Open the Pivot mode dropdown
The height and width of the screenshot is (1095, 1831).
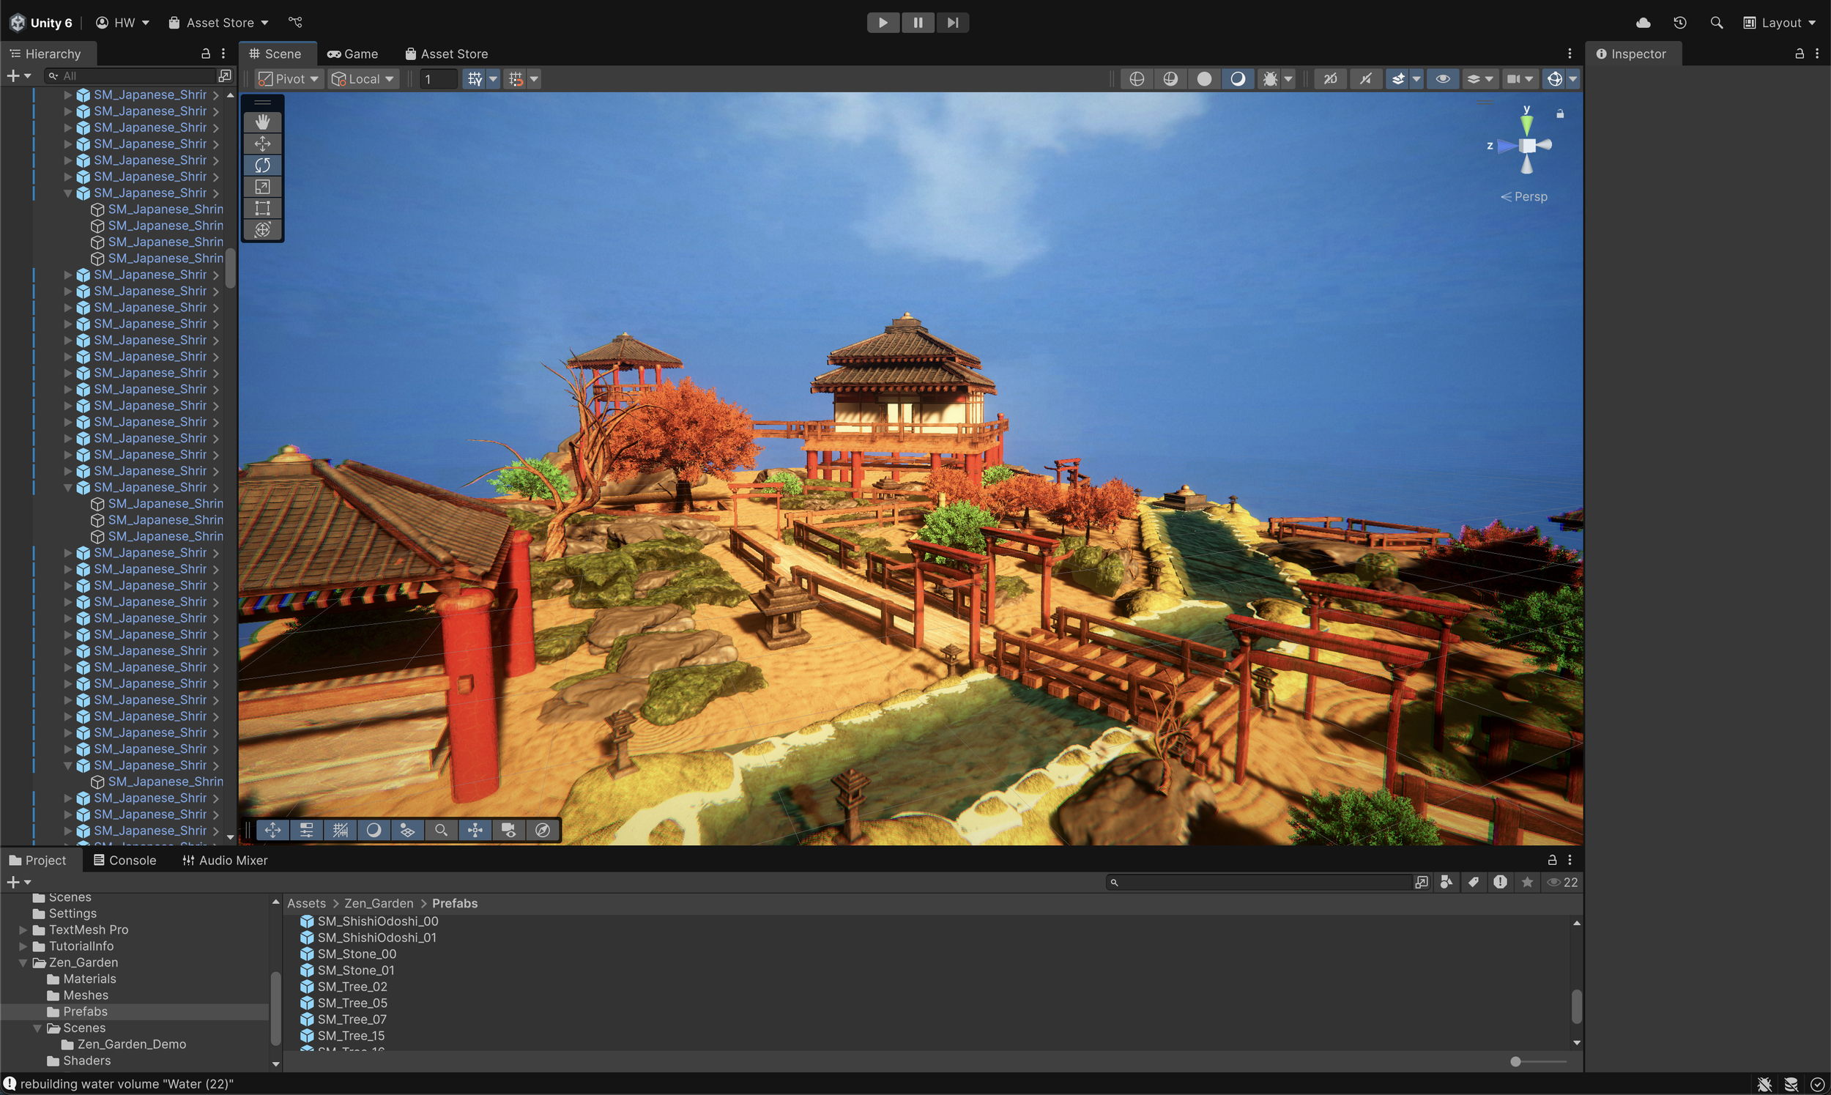tap(289, 79)
